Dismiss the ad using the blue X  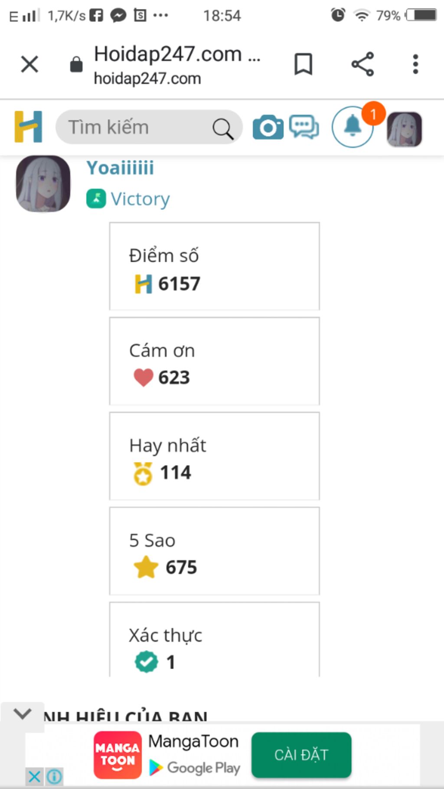point(35,776)
